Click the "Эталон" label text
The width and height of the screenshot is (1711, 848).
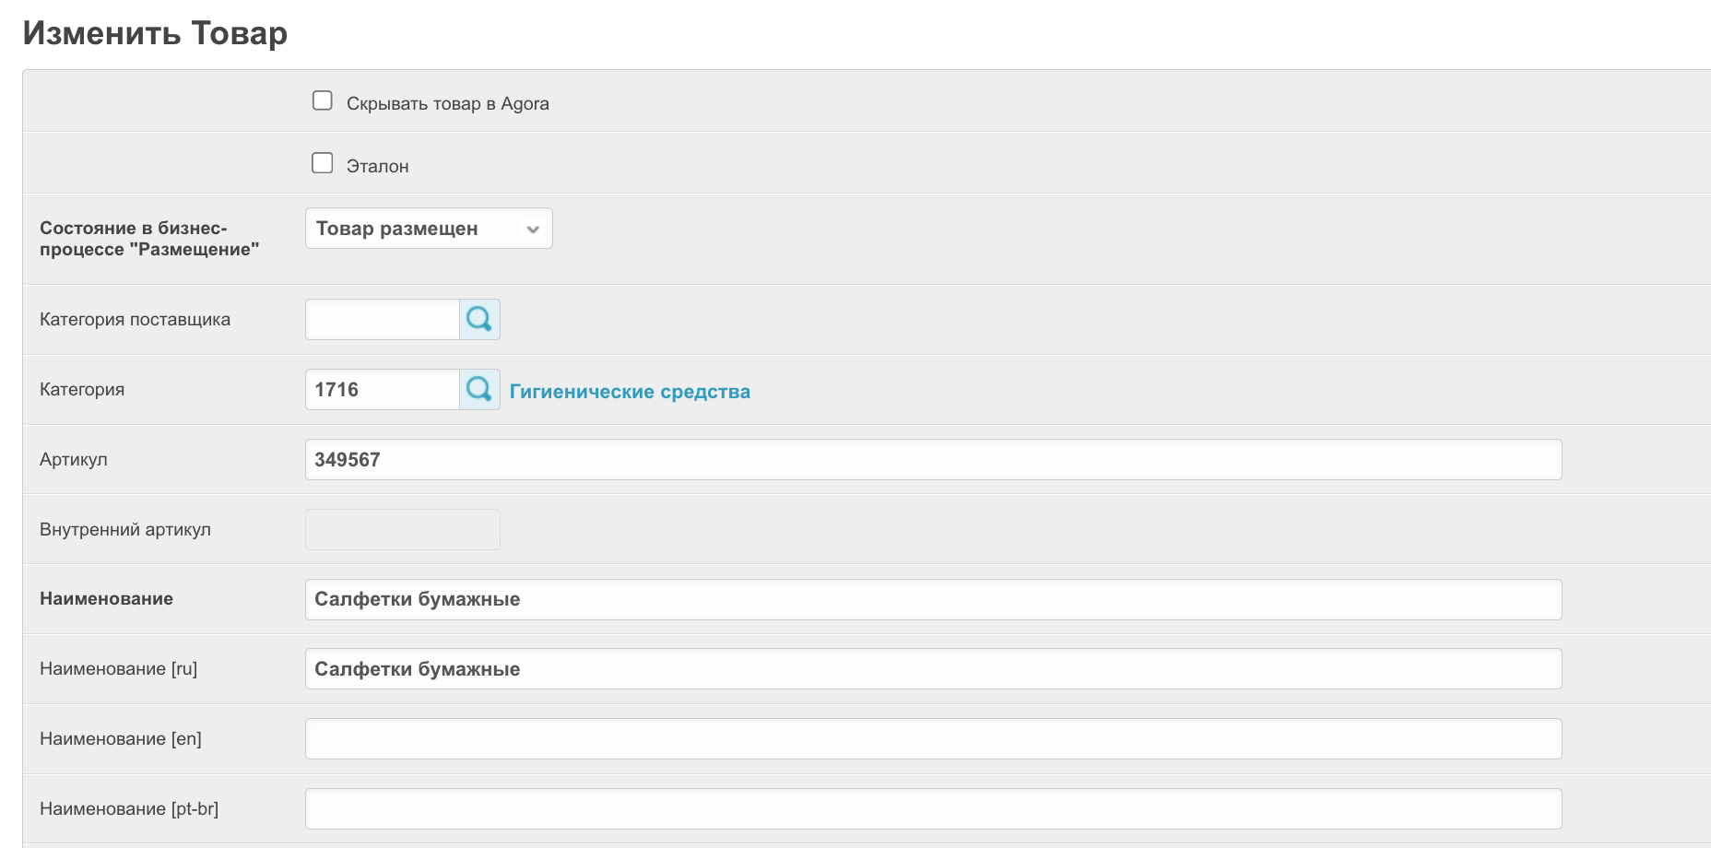click(x=377, y=167)
